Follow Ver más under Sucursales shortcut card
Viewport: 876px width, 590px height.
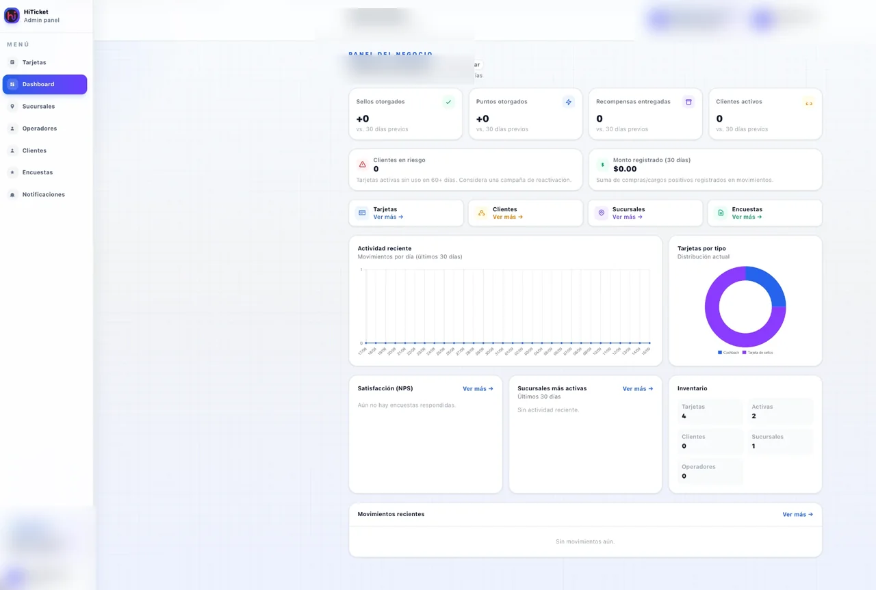[x=628, y=217]
